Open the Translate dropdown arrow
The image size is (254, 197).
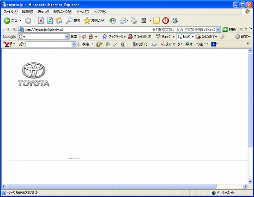click(x=193, y=37)
